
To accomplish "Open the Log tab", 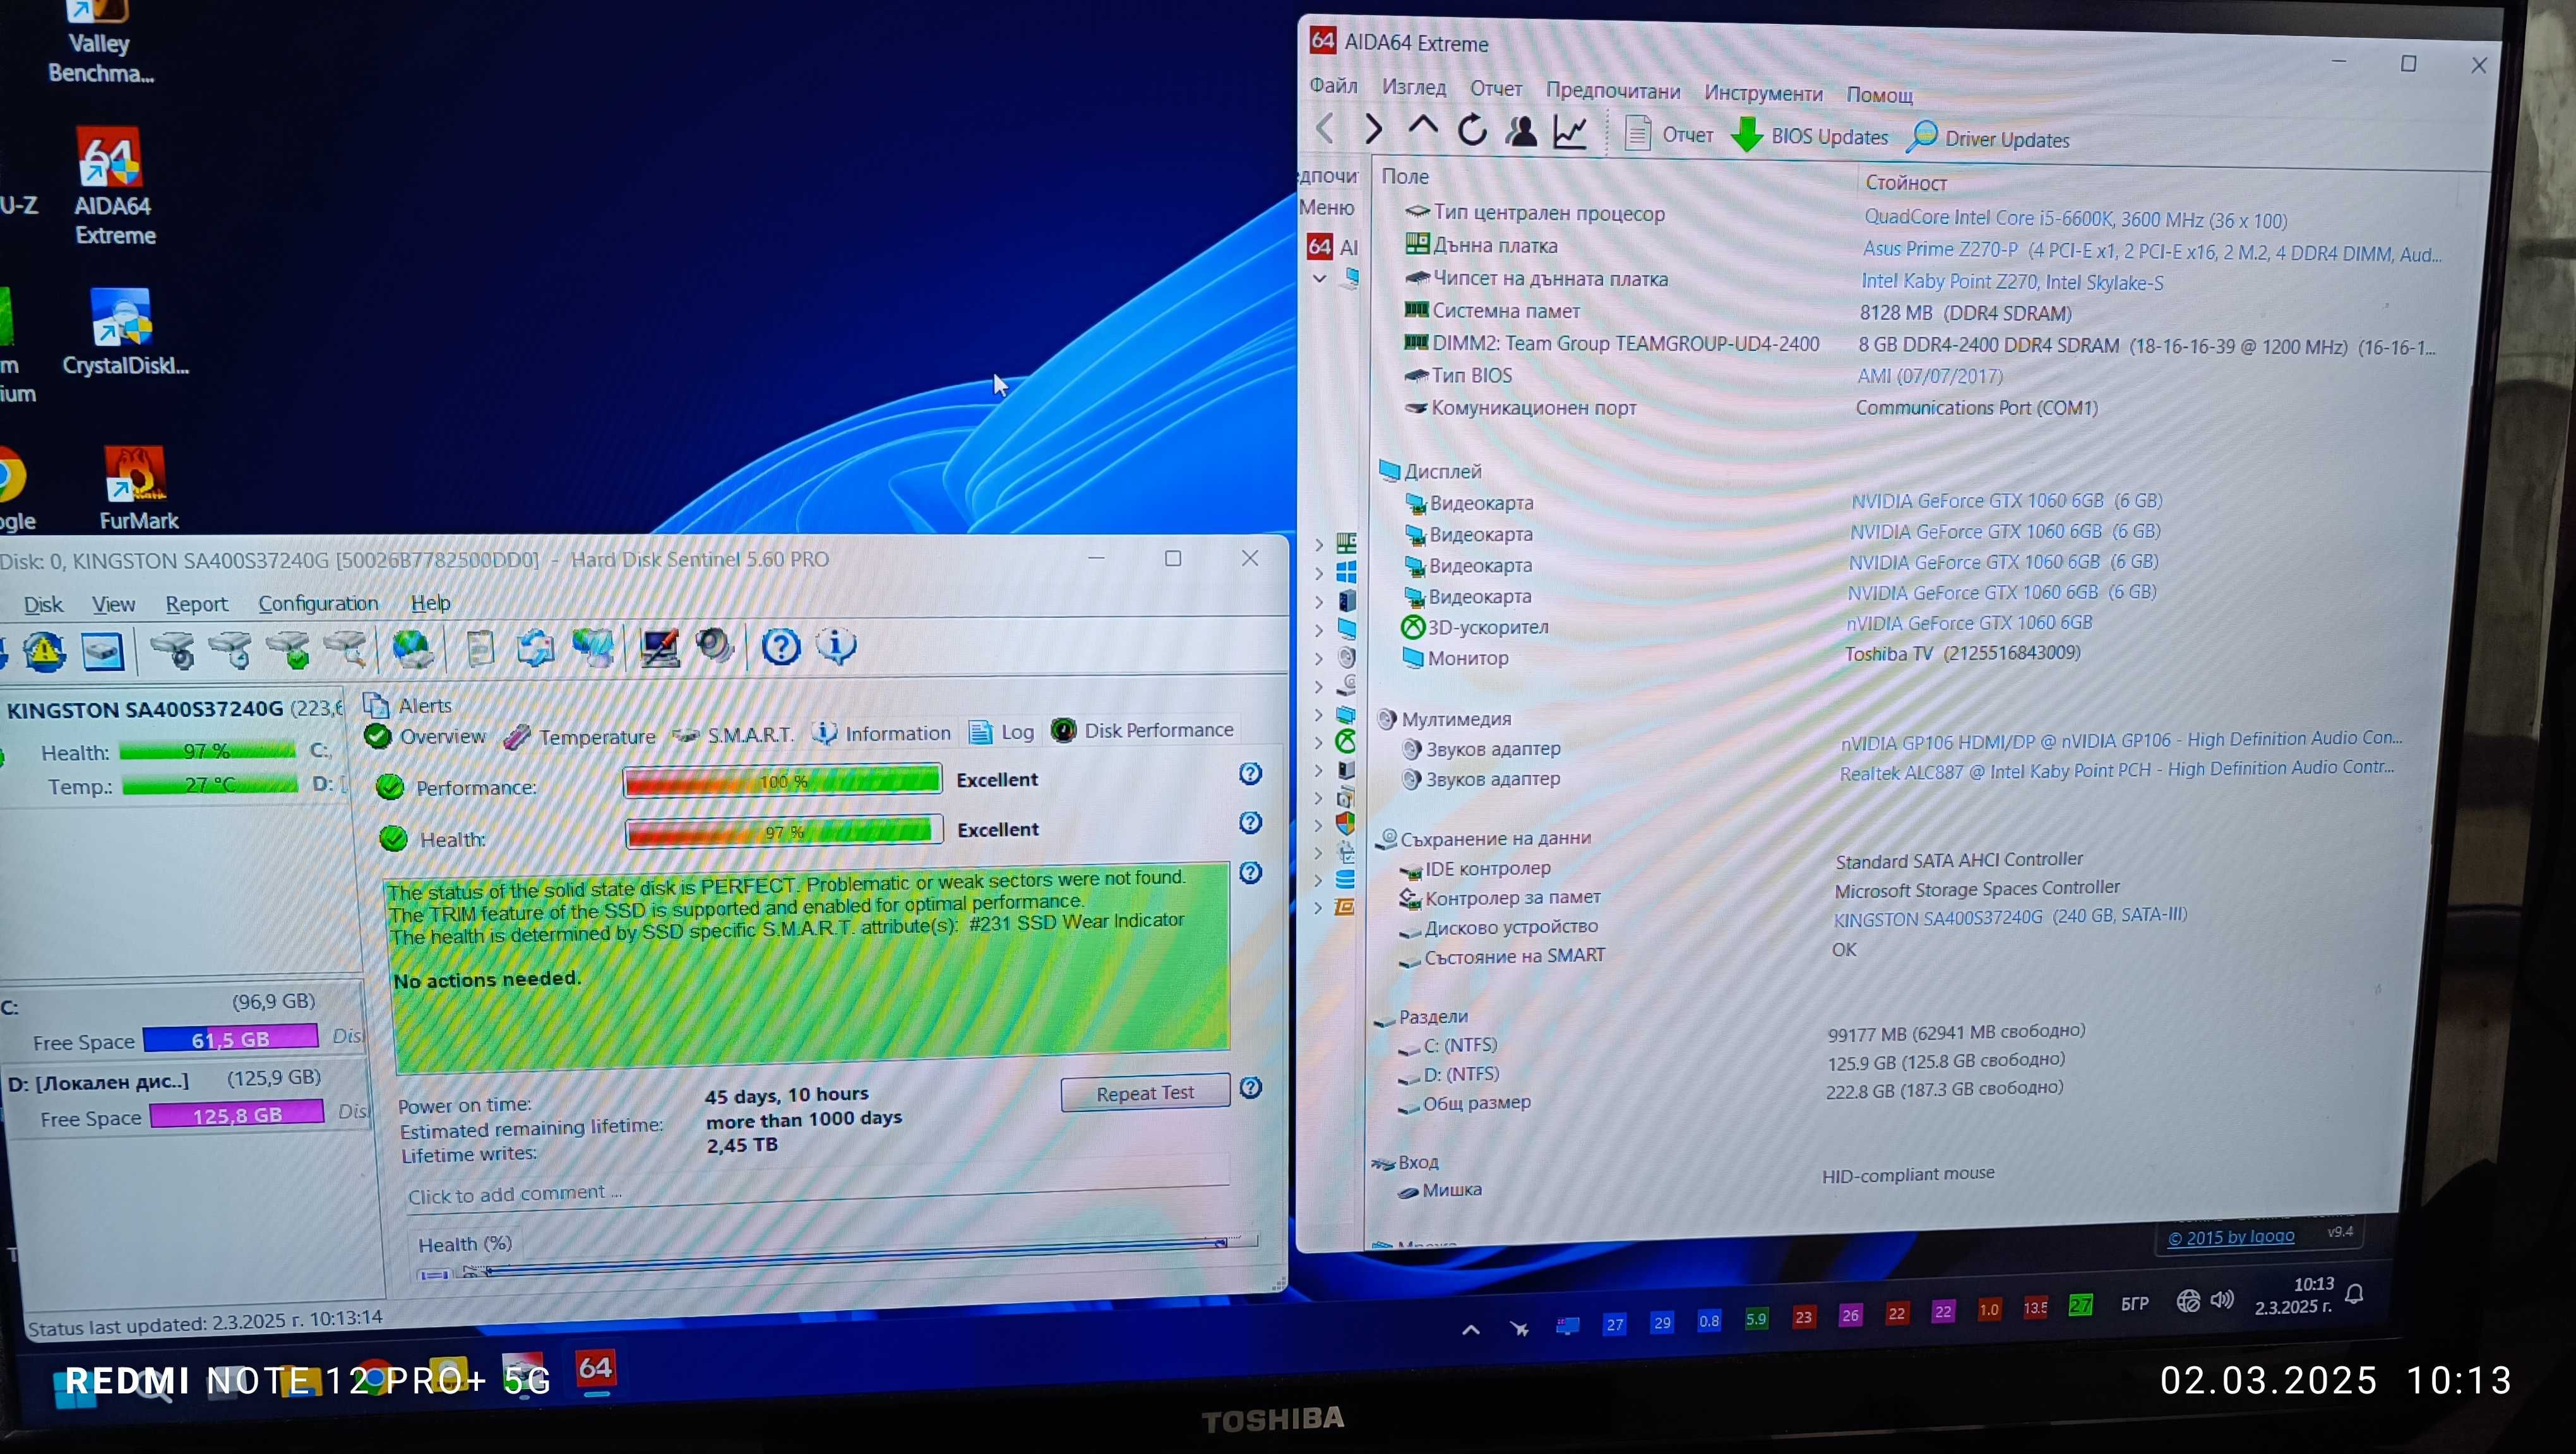I will (x=1002, y=733).
